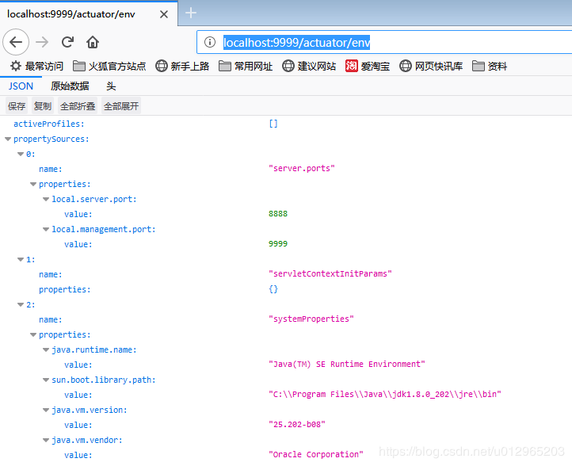Image resolution: width=572 pixels, height=466 pixels.
Task: Open the 最常访问 gear bookmark
Action: [36, 66]
